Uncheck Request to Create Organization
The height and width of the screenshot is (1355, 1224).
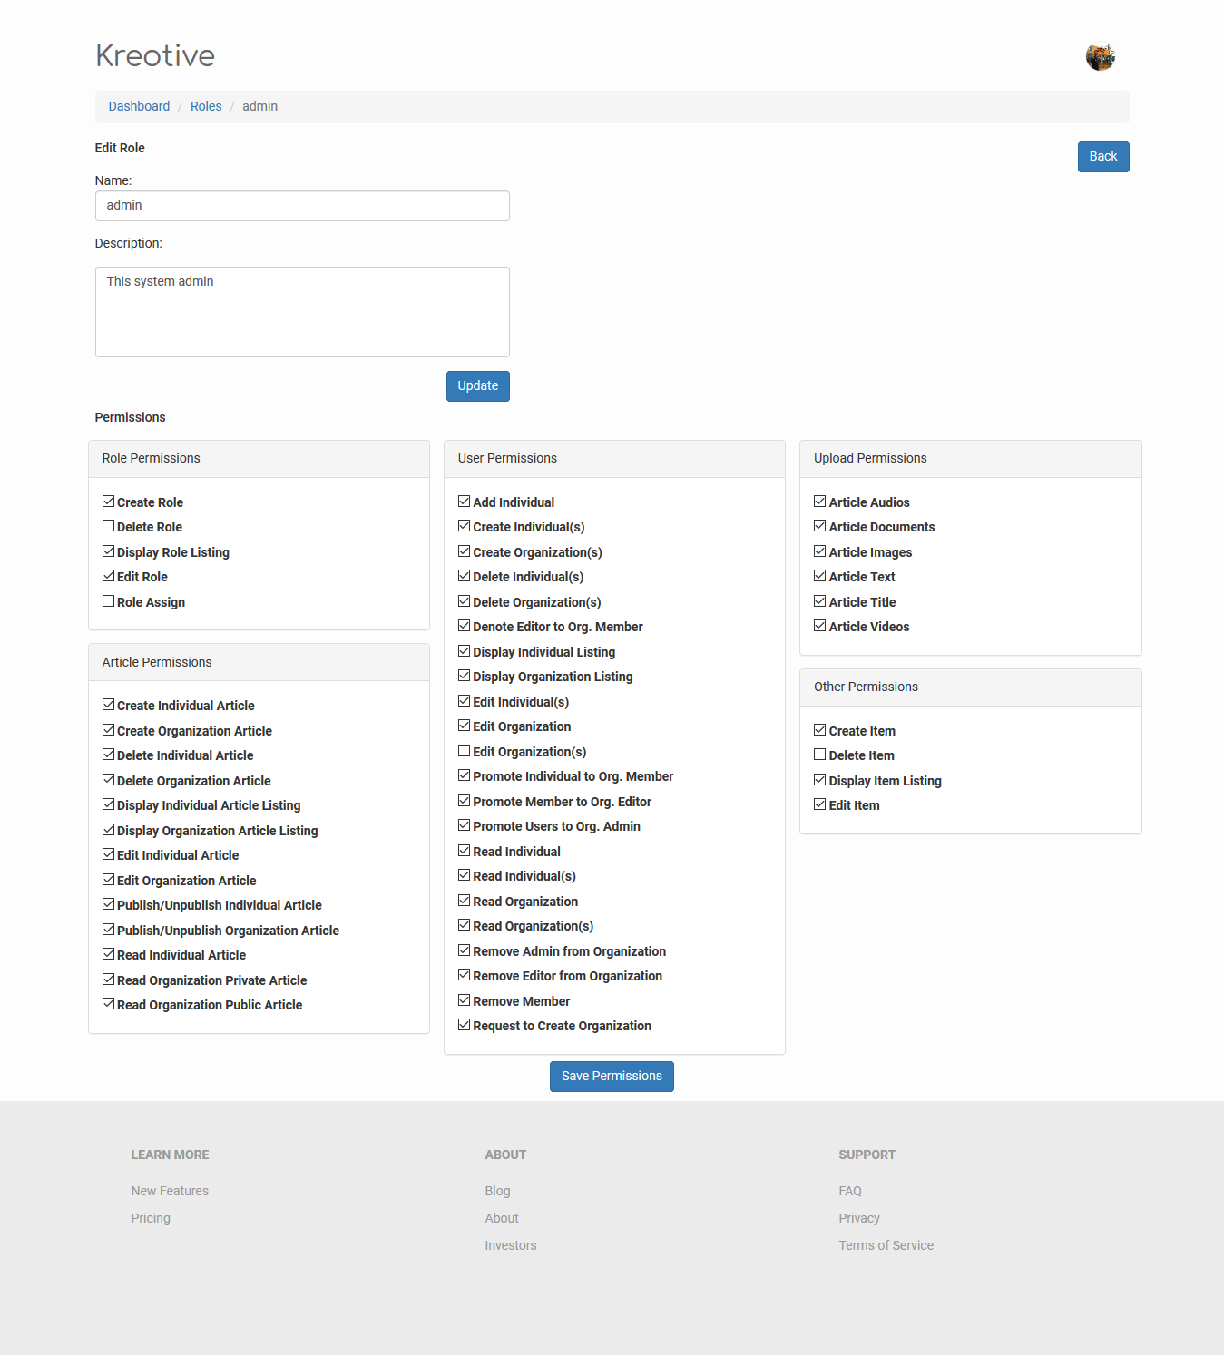[465, 1025]
